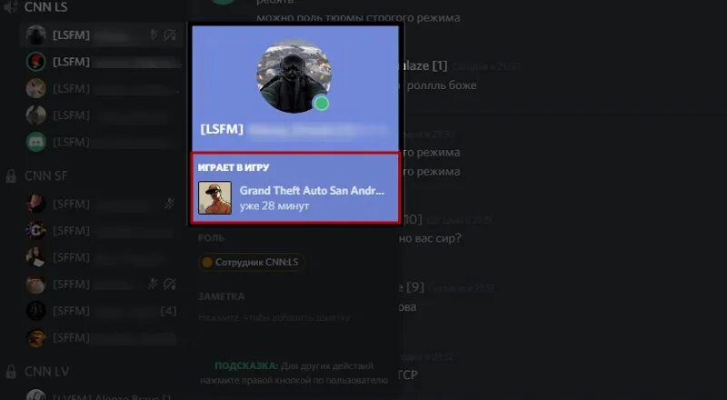Click the deafened headphone icon of first LSFM user

[170, 35]
